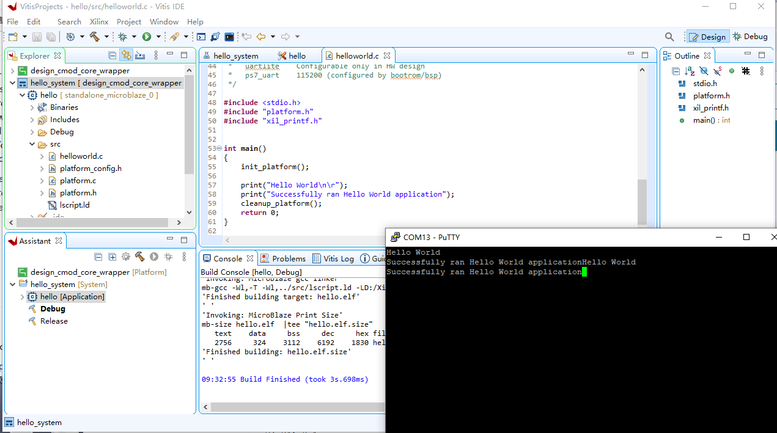Collapse the main function fold marker
Viewport: 777px width, 433px height.
coord(219,148)
